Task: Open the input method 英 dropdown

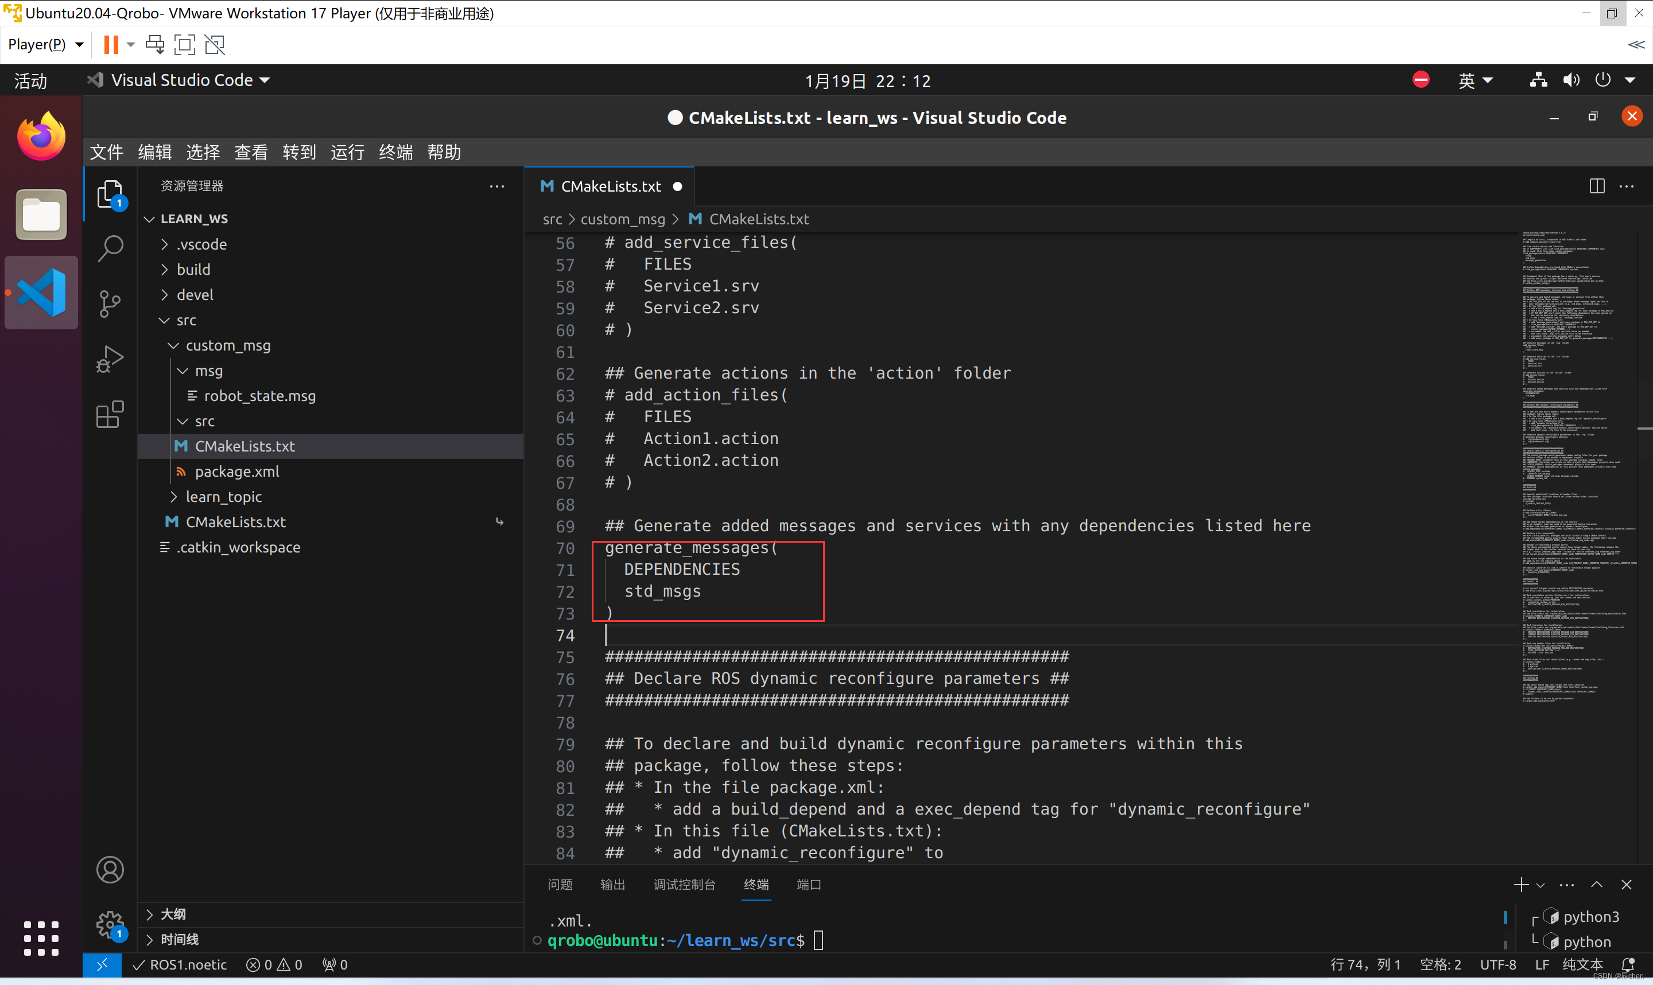Action: 1475,80
